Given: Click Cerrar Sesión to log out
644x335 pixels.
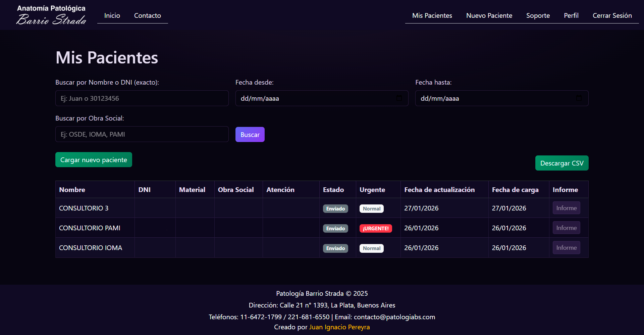Looking at the screenshot, I should (612, 15).
